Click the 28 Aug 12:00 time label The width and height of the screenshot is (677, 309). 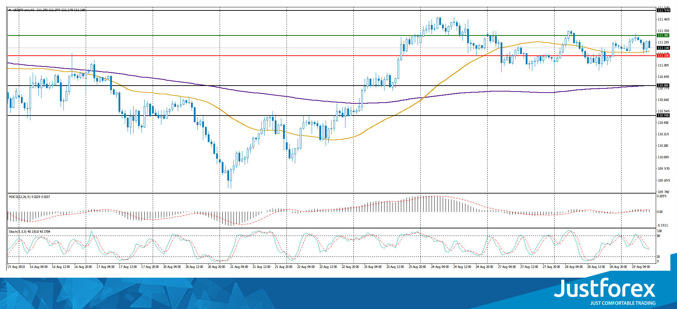tap(596, 267)
